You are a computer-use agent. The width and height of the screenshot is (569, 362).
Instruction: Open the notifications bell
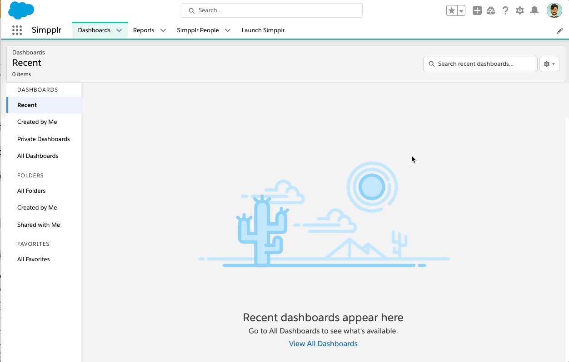pos(534,10)
